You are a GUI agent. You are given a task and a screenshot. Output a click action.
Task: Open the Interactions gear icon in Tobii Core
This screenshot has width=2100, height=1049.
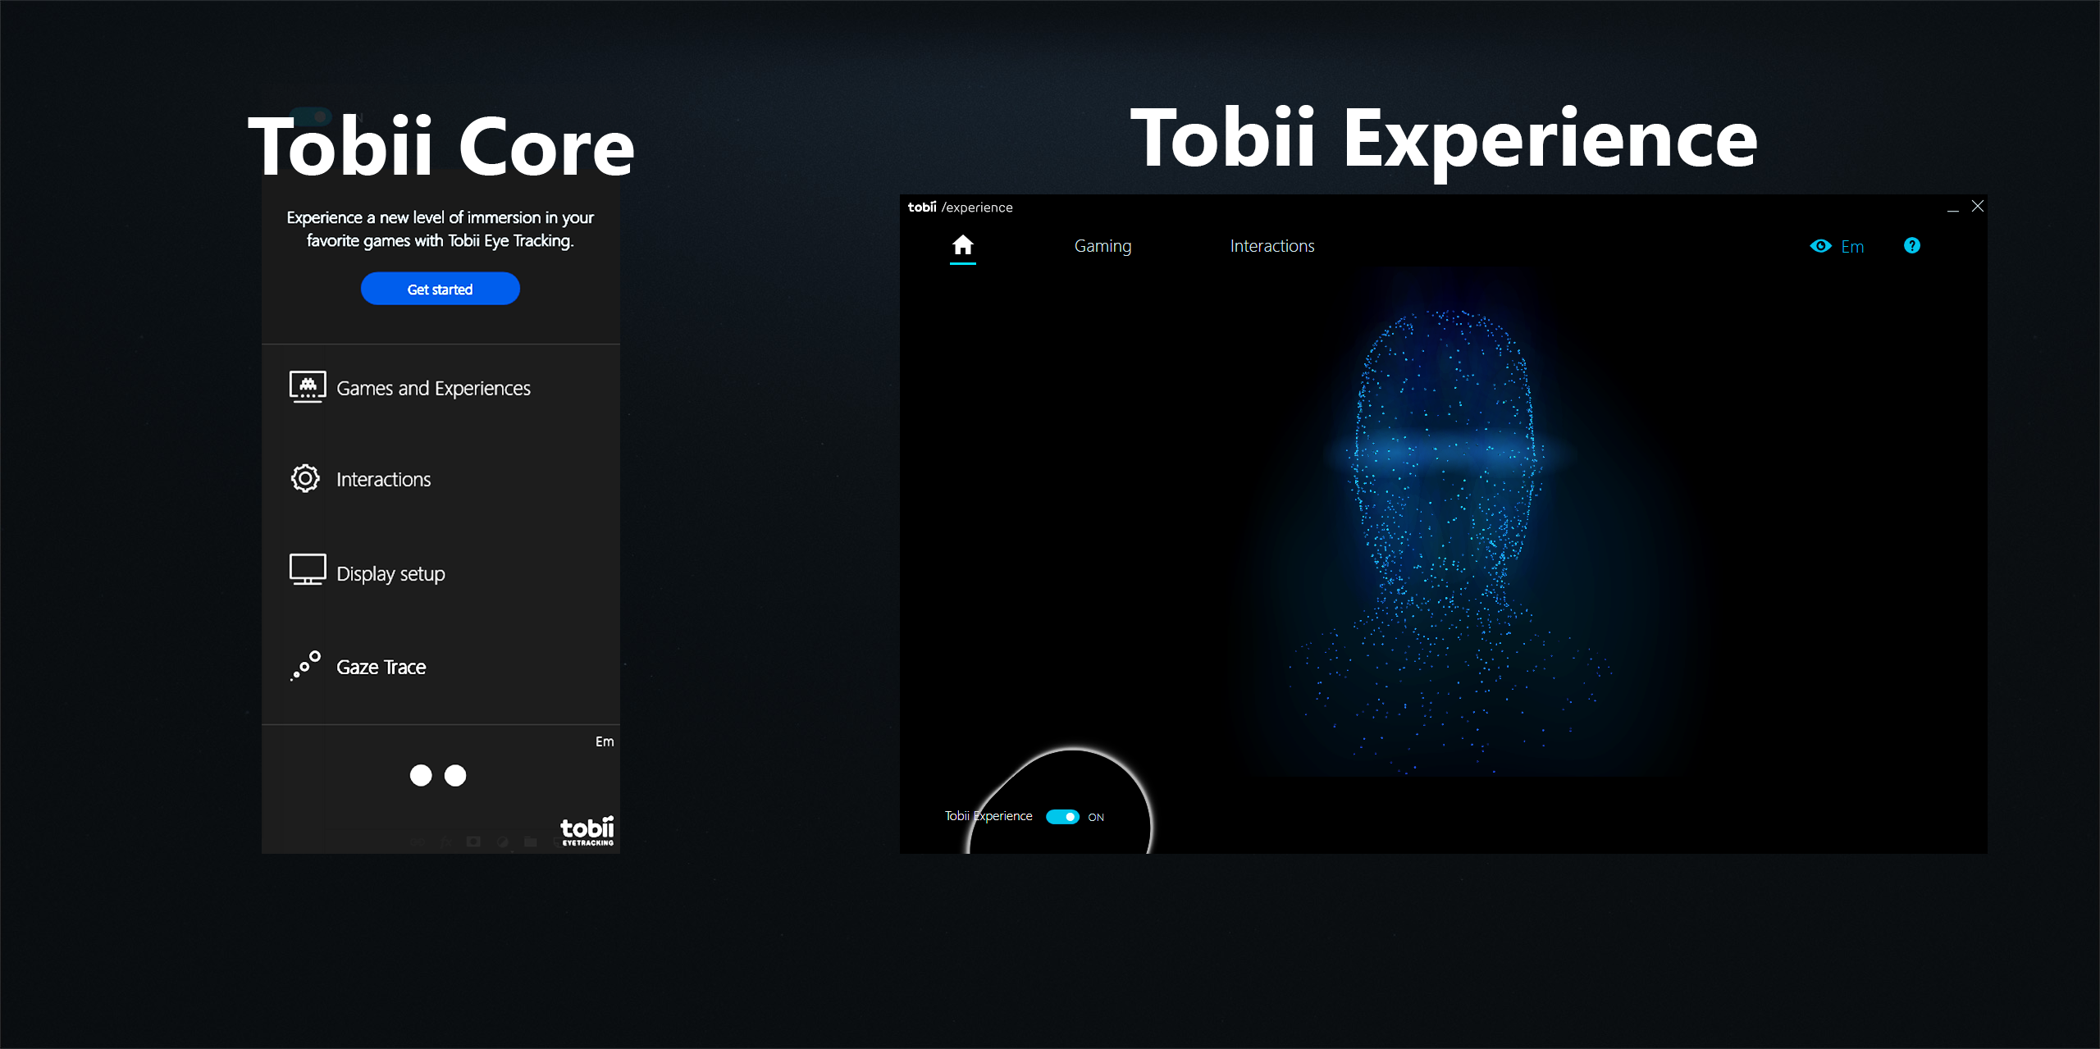click(x=305, y=478)
